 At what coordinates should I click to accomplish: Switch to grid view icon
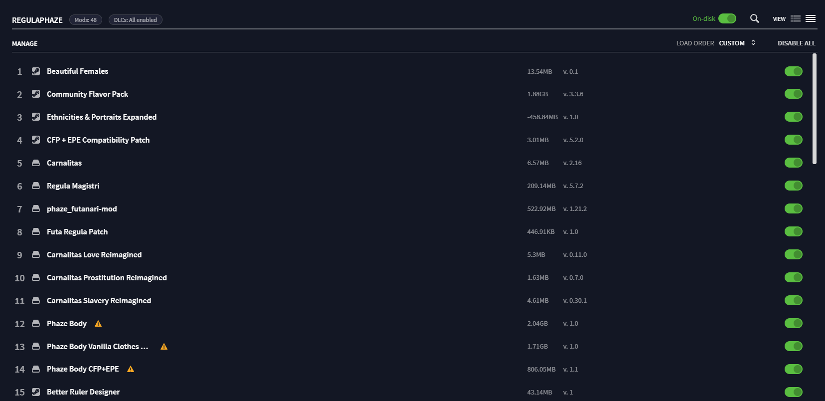pos(796,18)
